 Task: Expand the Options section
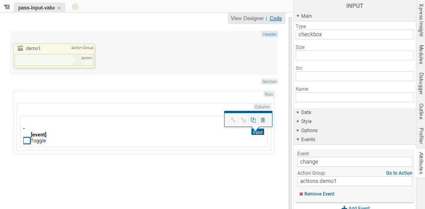tap(298, 131)
